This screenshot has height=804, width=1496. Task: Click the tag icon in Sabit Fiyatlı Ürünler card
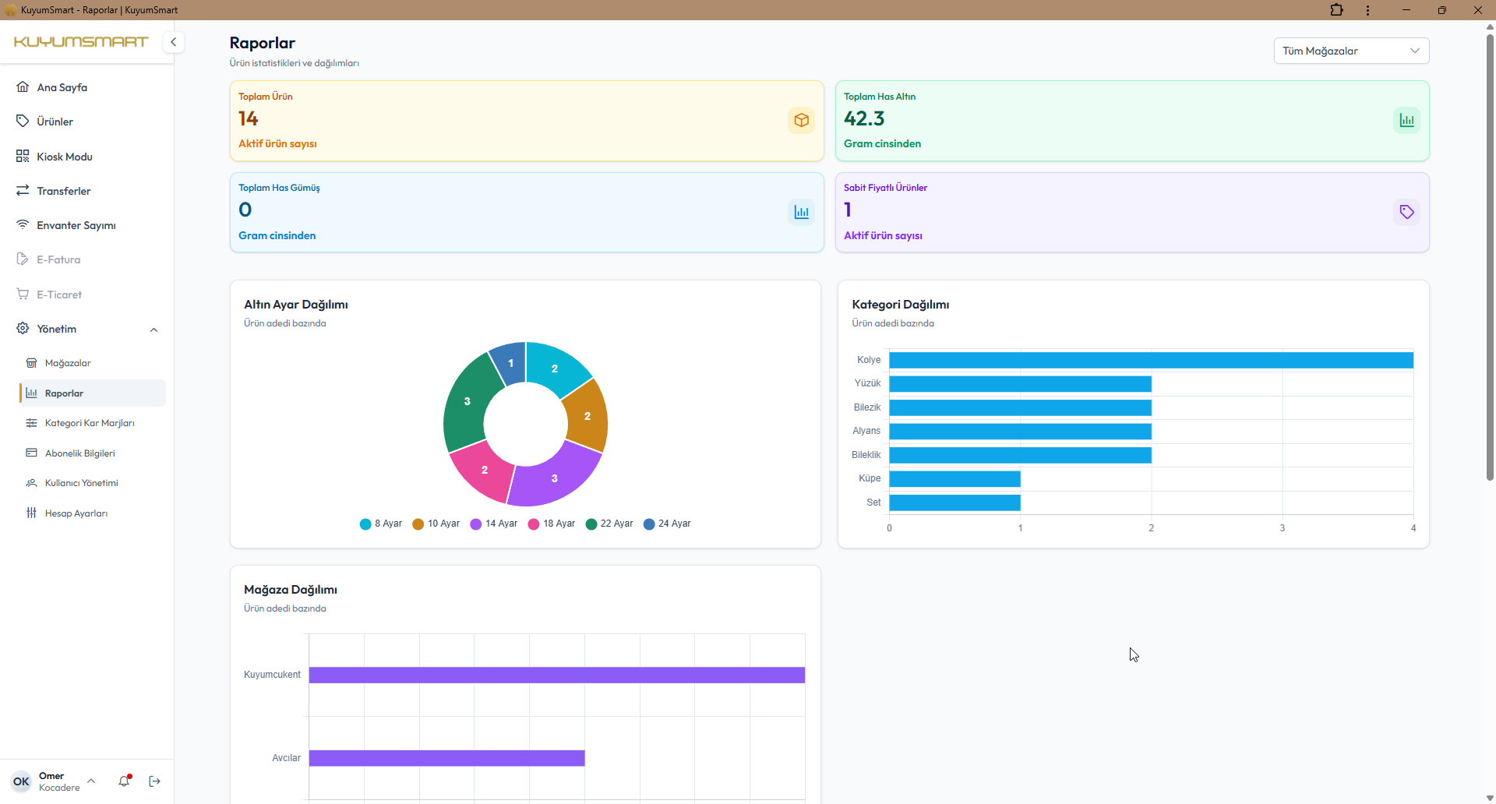click(1406, 212)
